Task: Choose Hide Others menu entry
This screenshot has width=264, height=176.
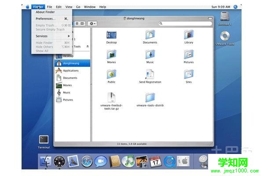Action: coord(51,47)
